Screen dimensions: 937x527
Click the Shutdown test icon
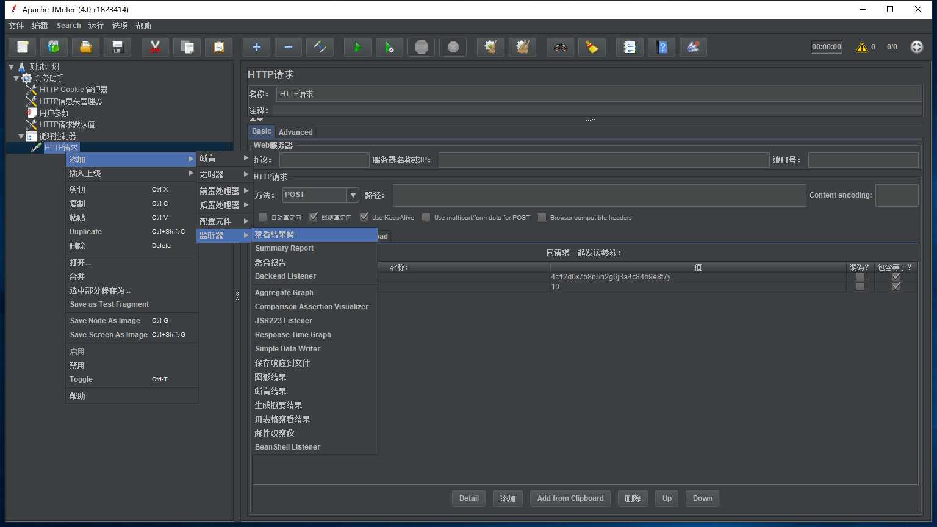click(x=453, y=47)
